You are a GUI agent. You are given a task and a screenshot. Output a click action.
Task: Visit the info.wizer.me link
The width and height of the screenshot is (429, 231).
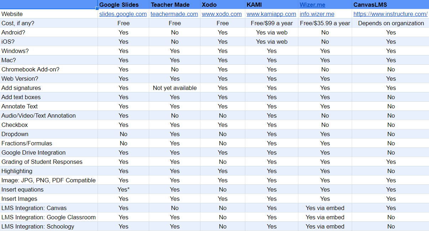click(x=317, y=14)
